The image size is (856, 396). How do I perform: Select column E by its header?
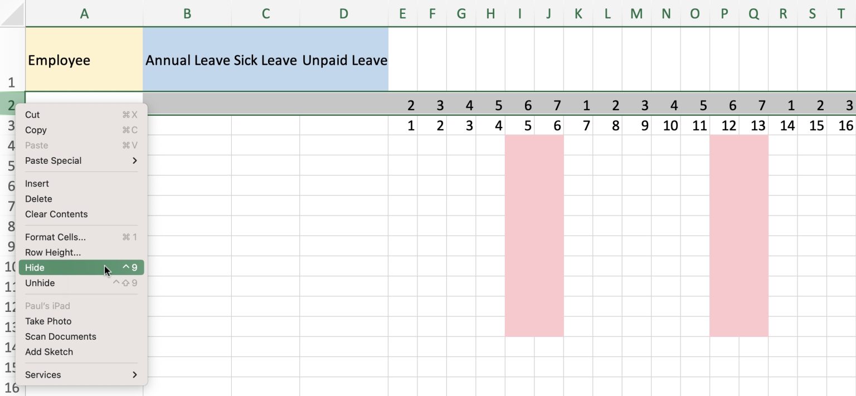(402, 13)
